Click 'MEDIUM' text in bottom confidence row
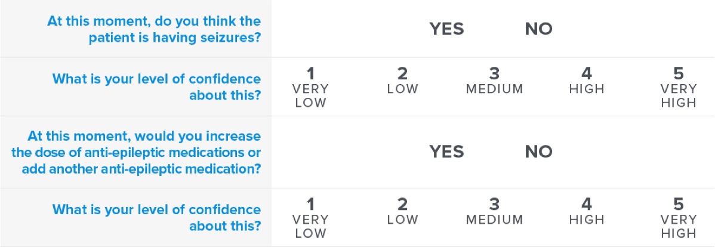Screen dimensions: 715x247 point(494,220)
